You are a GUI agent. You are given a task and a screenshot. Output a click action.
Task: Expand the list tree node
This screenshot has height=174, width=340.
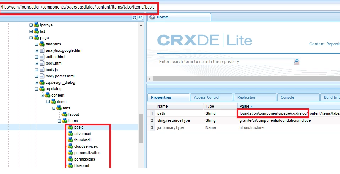pos(31,32)
